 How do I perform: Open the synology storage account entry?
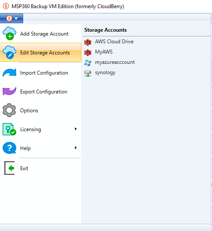click(x=105, y=72)
